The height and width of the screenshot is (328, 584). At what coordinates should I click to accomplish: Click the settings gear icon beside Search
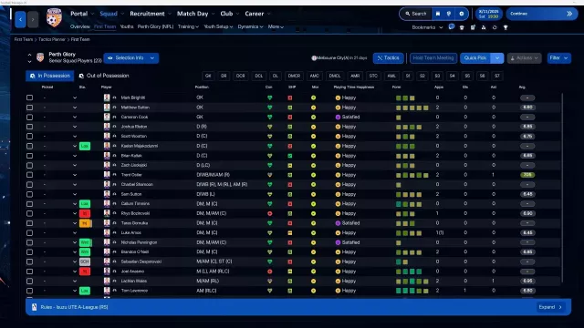point(462,14)
